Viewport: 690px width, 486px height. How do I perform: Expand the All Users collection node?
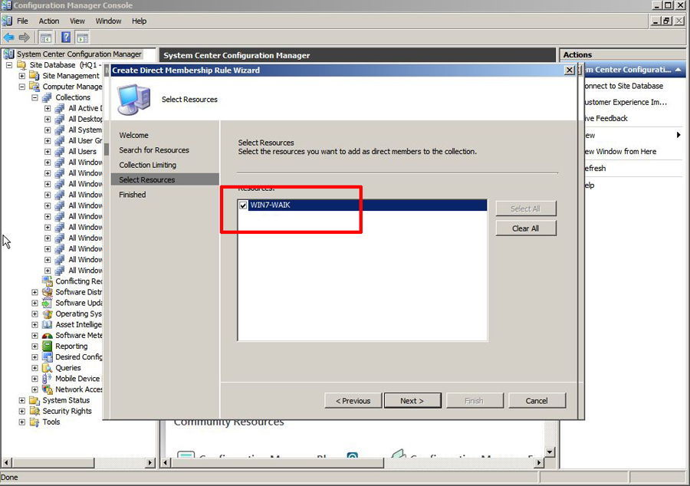click(x=48, y=152)
